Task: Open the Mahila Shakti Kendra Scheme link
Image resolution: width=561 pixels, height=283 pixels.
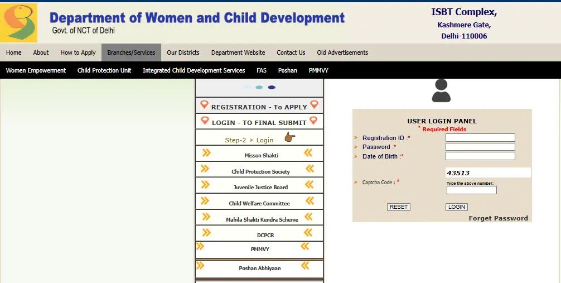Action: pos(262,219)
